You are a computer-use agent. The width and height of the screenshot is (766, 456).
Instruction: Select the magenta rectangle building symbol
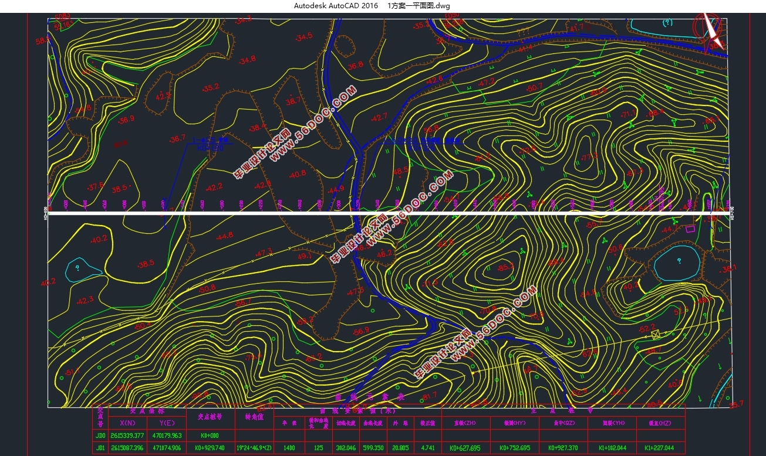(690, 229)
